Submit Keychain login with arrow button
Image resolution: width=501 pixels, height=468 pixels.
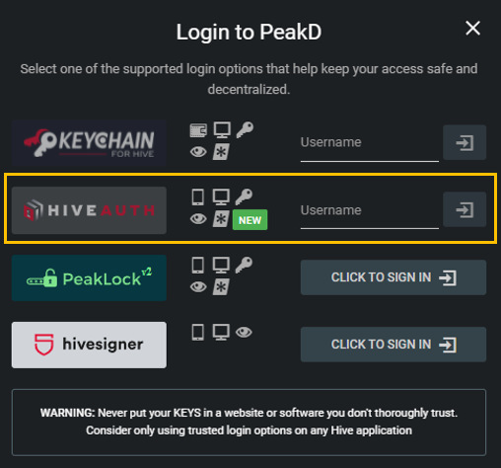click(x=465, y=142)
